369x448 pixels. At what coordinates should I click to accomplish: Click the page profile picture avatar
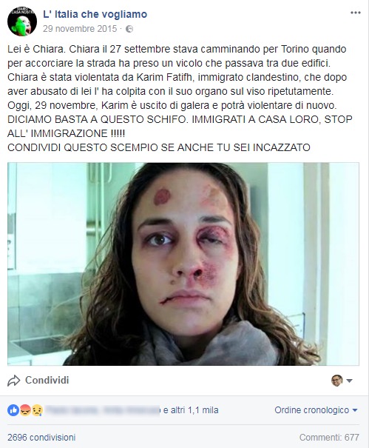[x=22, y=21]
